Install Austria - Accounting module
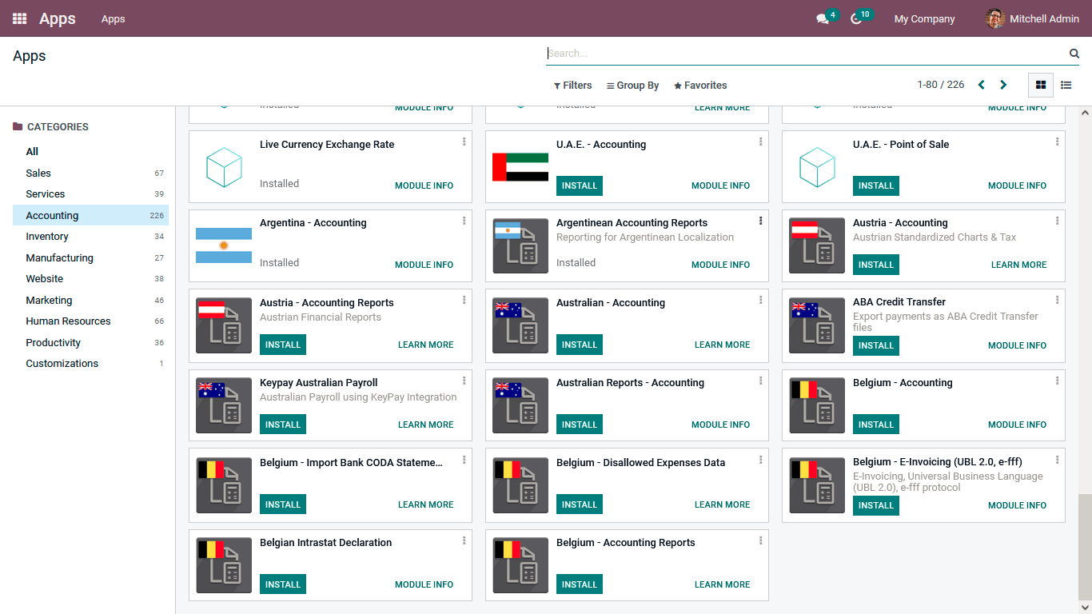The height and width of the screenshot is (614, 1092). pos(876,265)
